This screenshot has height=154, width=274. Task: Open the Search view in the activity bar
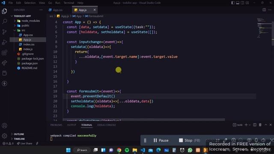click(4, 21)
